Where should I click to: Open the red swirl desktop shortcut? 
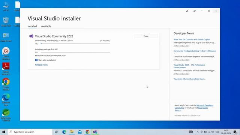6,53
